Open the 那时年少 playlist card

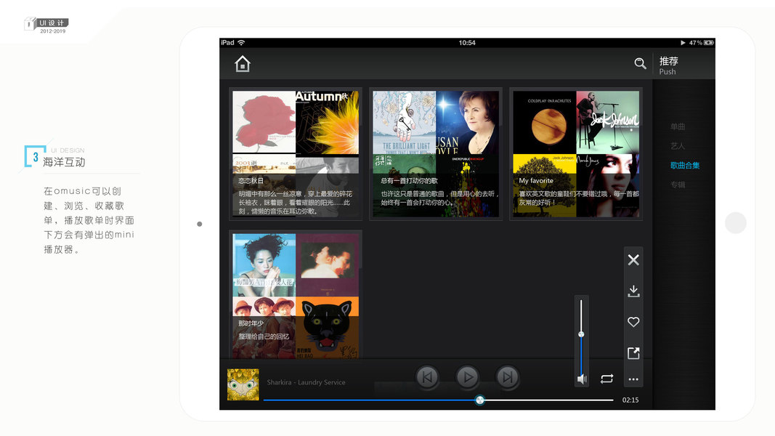point(296,294)
